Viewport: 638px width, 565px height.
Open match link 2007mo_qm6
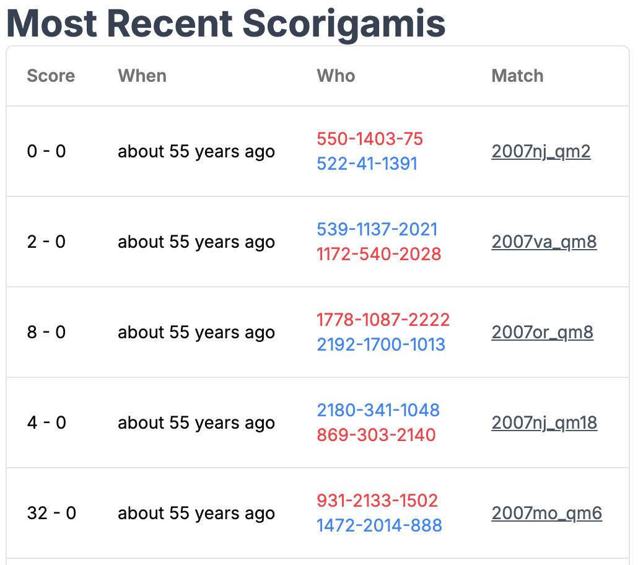click(547, 514)
